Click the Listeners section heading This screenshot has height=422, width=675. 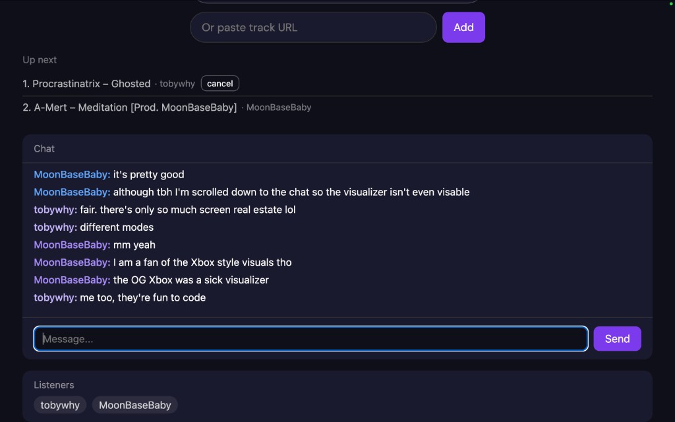tap(54, 385)
